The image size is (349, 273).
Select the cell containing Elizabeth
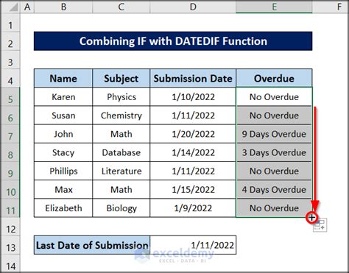pyautogui.click(x=63, y=208)
